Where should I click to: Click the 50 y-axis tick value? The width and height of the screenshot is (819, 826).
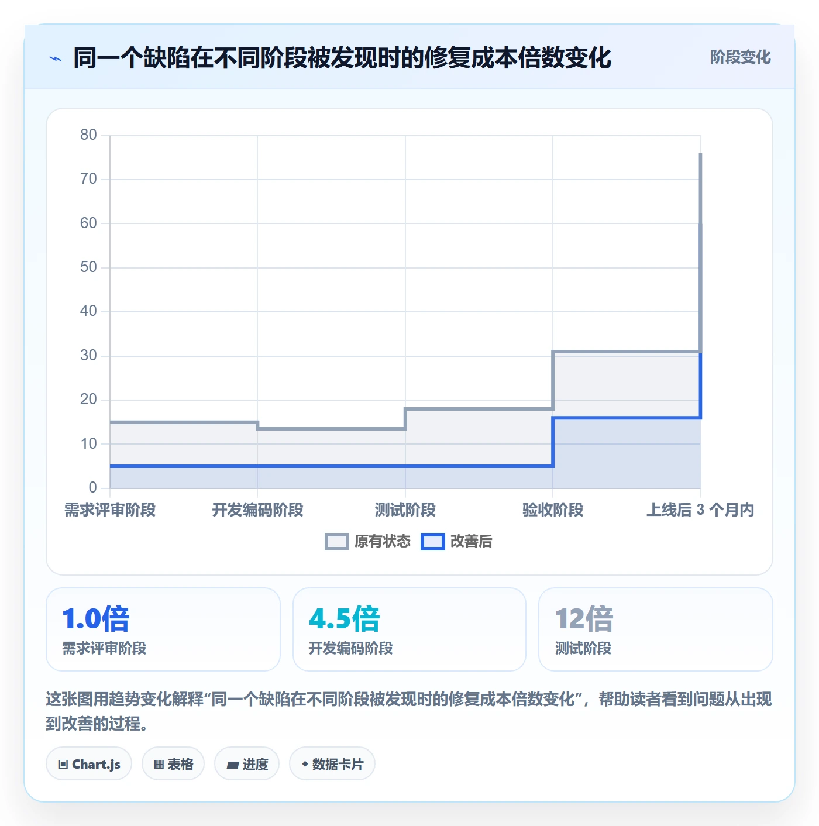pos(88,267)
